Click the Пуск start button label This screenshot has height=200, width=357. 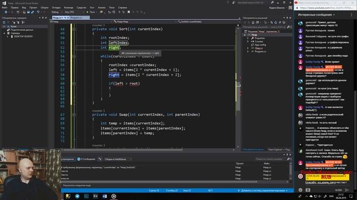pos(92,12)
